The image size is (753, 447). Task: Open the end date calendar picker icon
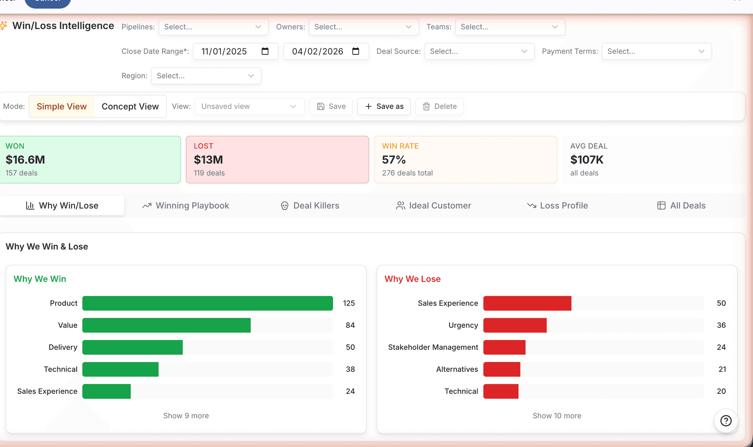356,51
